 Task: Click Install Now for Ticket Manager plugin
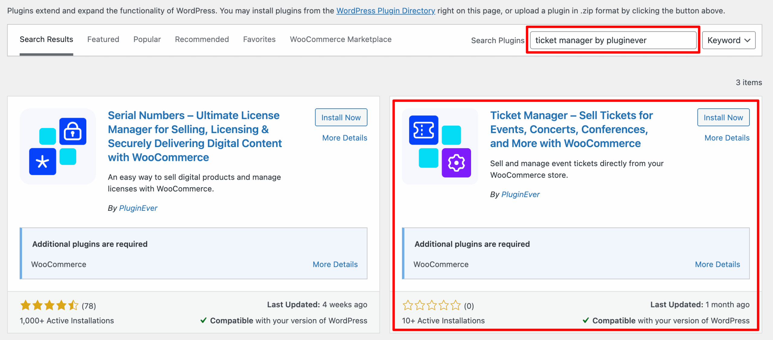(x=723, y=117)
